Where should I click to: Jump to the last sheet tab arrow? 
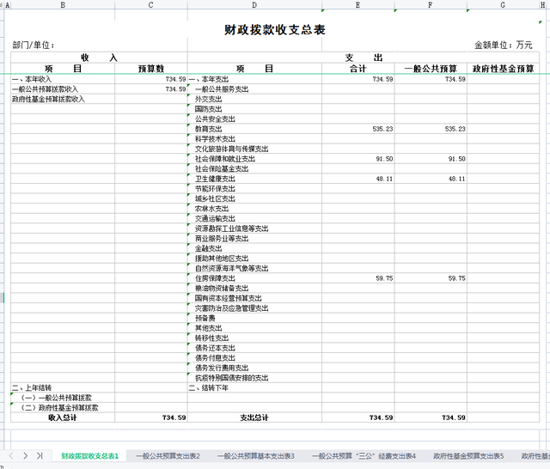click(40, 455)
